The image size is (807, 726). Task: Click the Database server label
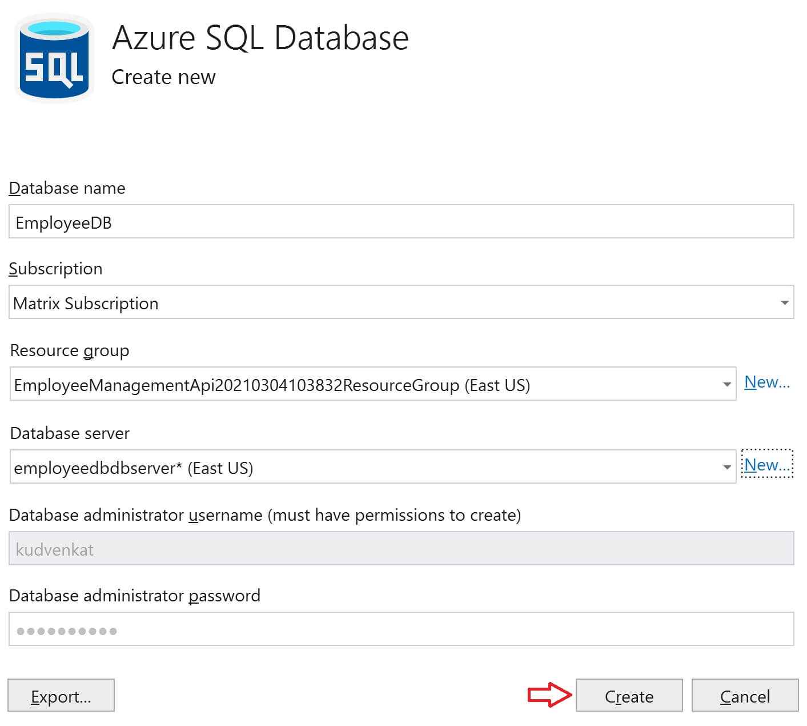coord(70,433)
